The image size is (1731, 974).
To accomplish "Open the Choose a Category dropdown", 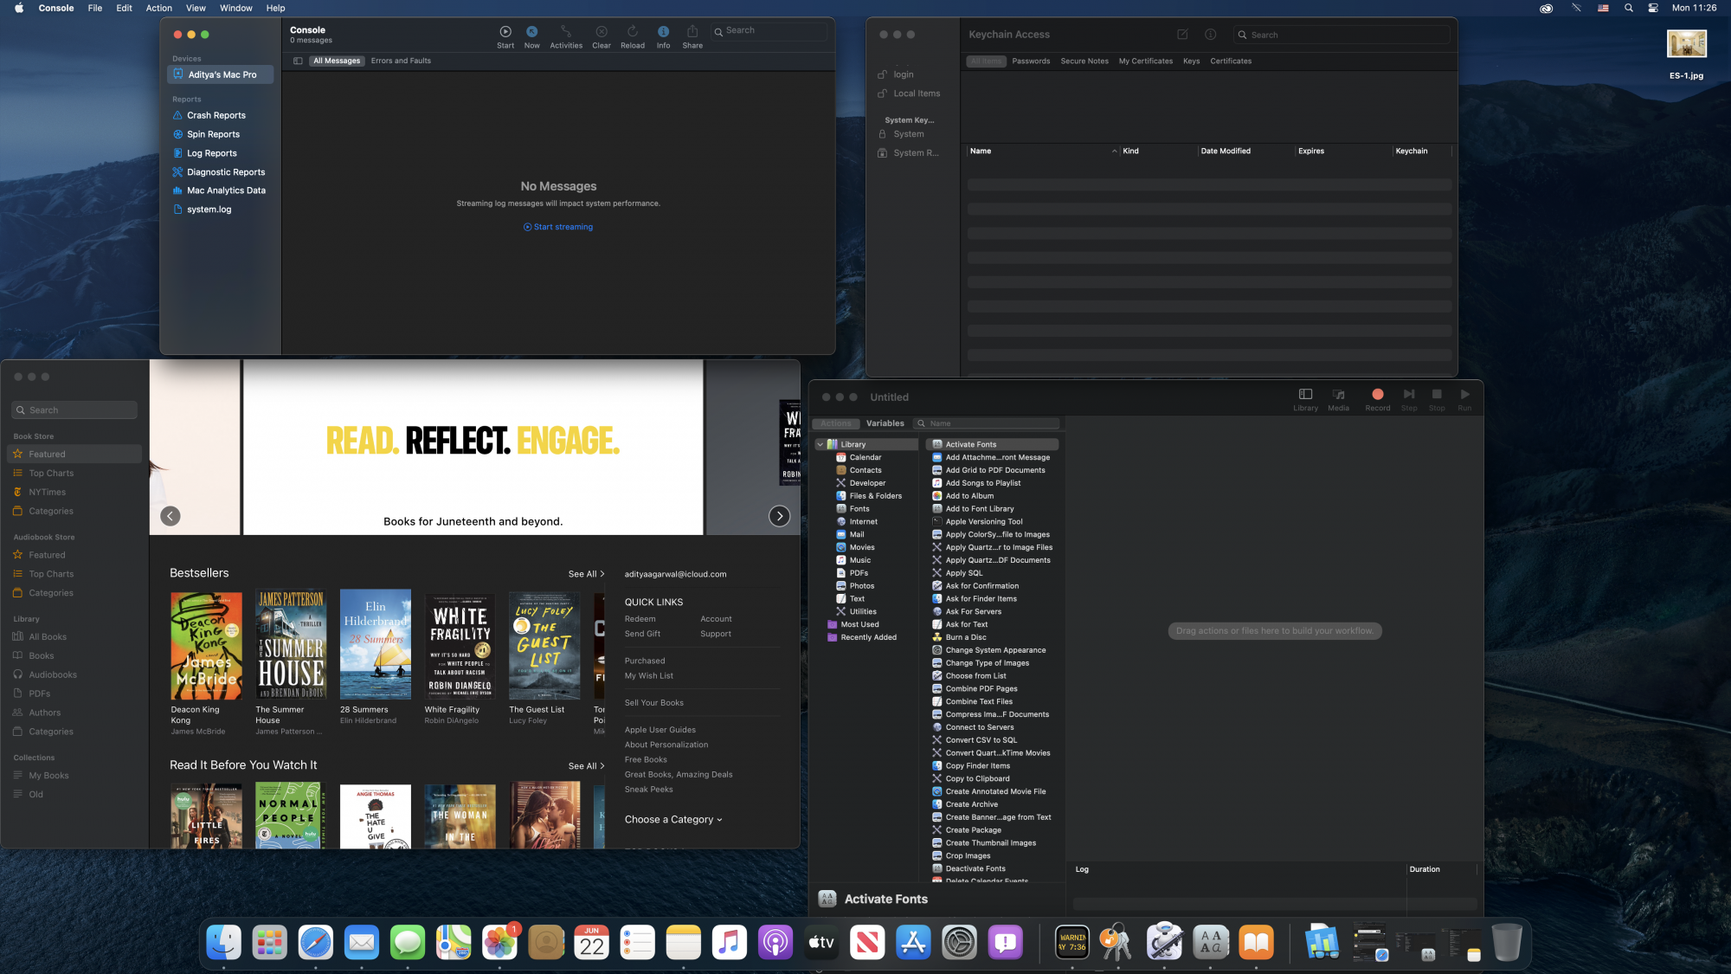I will click(673, 820).
